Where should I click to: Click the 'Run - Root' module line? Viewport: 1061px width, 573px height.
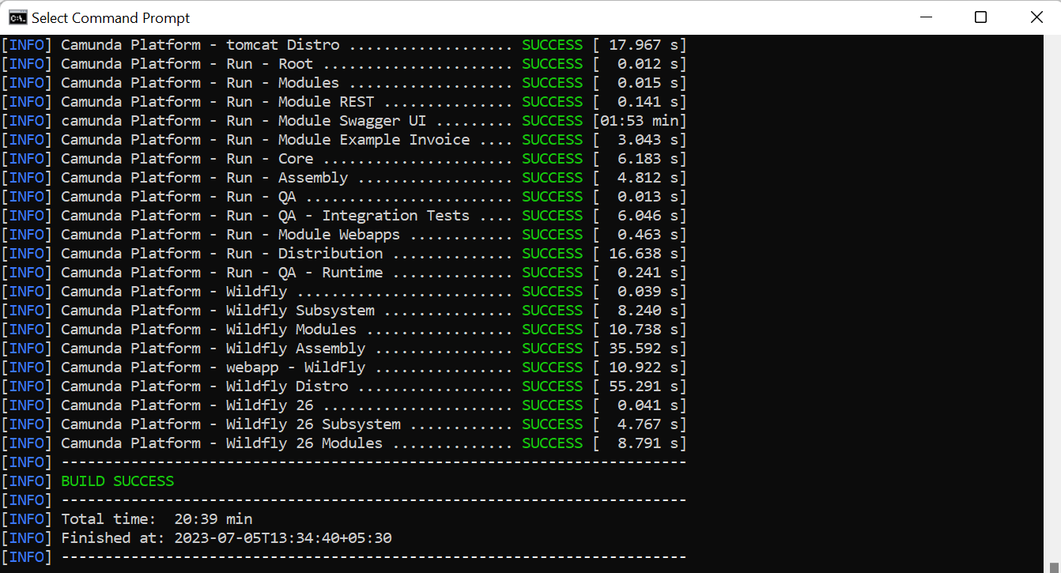click(x=344, y=64)
